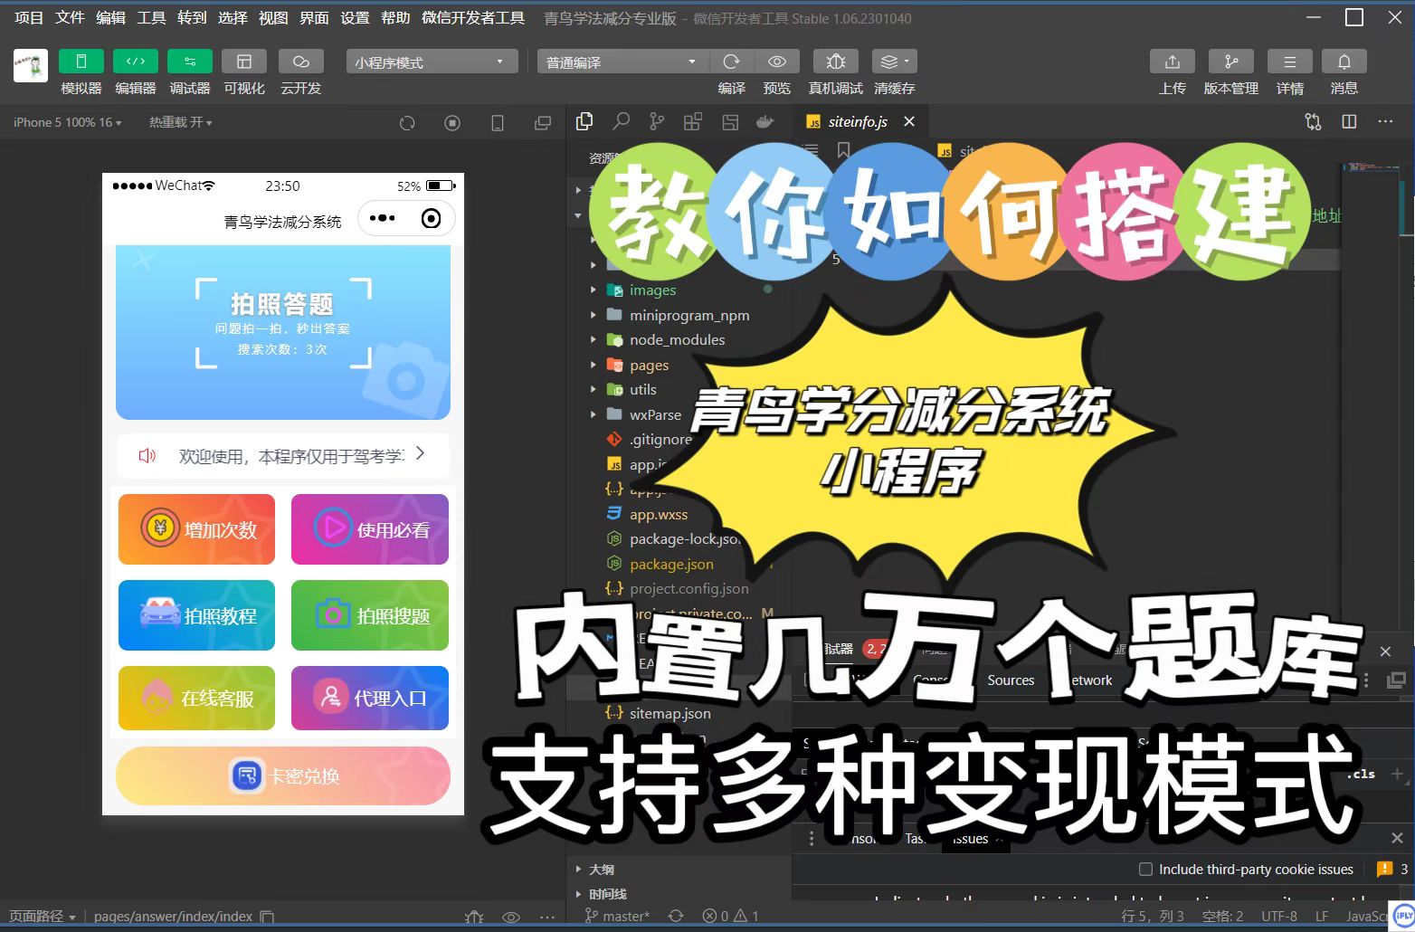
Task: Click the master* git branch in status bar
Action: coord(617,916)
